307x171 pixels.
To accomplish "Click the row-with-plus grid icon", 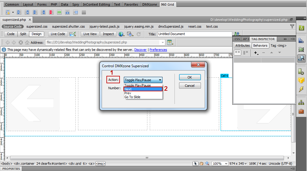I will tap(67, 12).
